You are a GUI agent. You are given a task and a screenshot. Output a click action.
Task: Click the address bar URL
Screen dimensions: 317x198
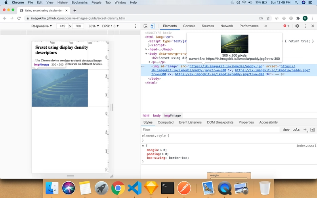(78, 18)
